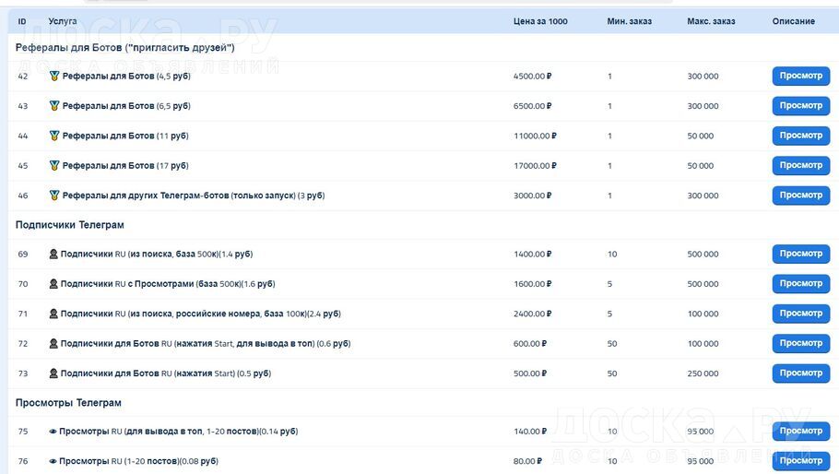Click Подписчики RU (из поиска, база 500к) name
Image resolution: width=839 pixels, height=474 pixels.
coord(156,255)
